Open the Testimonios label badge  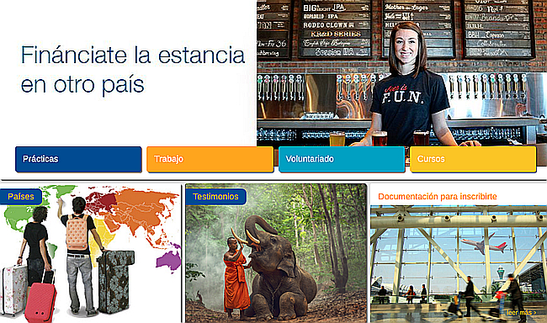[215, 197]
